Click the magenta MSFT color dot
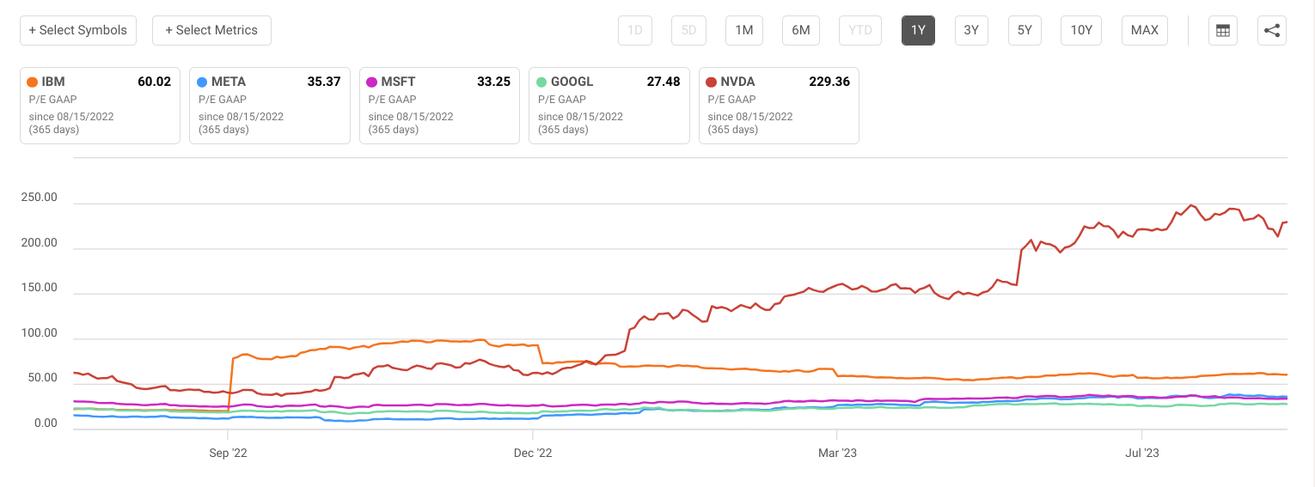 (372, 82)
